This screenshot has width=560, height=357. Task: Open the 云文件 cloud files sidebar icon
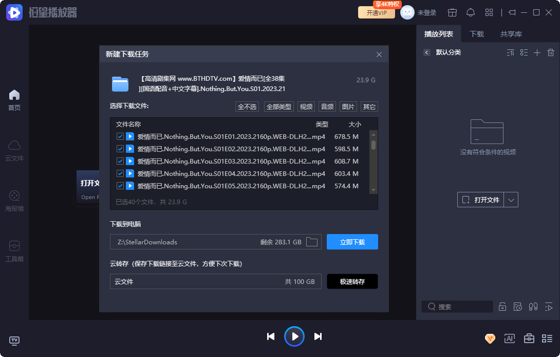click(x=14, y=149)
